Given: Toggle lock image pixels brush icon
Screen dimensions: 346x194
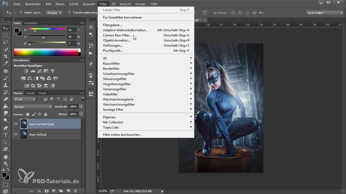Looking at the screenshot, I should (34, 114).
